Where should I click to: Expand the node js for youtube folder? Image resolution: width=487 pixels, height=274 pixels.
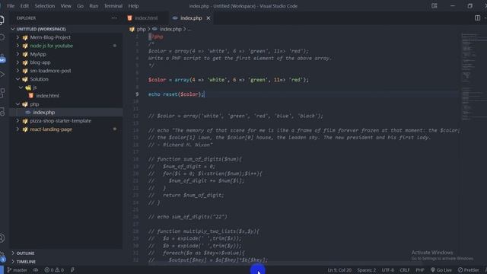[18, 46]
